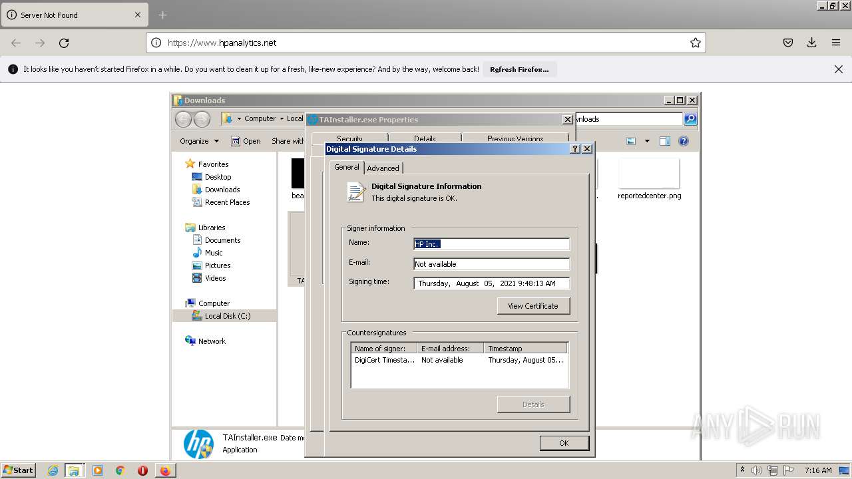
Task: Reload the current Firefox page
Action: [x=64, y=43]
